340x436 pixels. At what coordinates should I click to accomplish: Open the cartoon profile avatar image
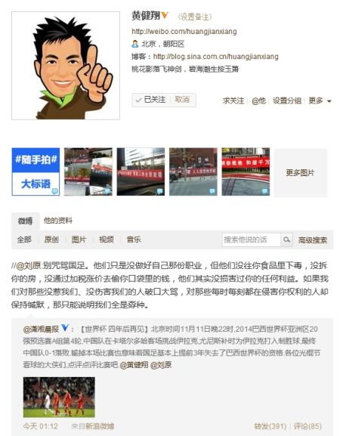coord(66,66)
